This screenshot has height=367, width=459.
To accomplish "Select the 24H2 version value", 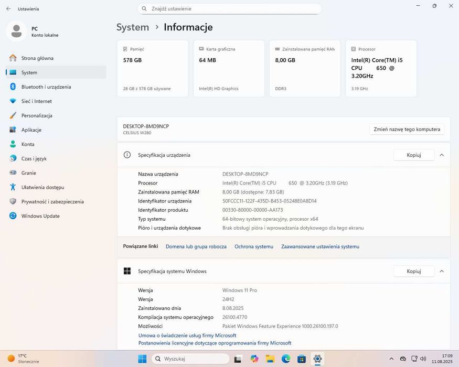I will (x=228, y=299).
